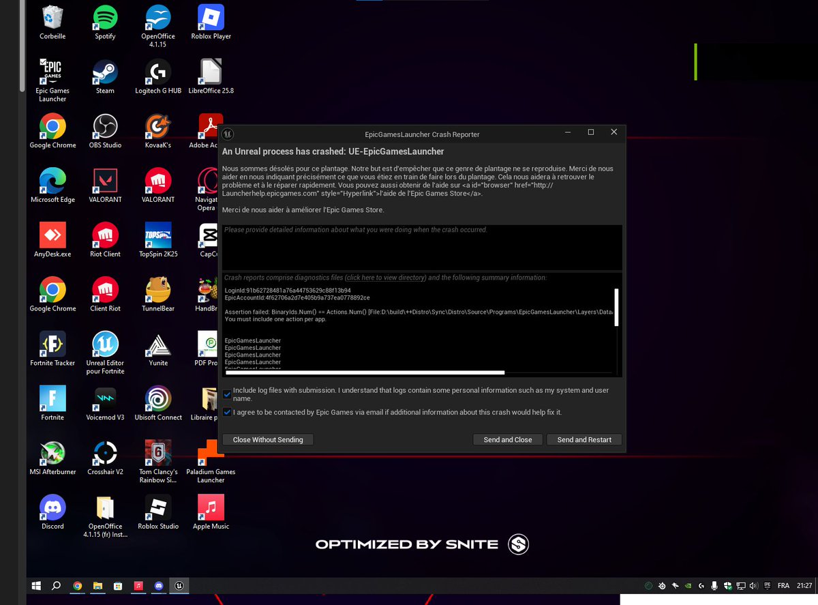Select the Roblox Studio desktop icon

coord(158,513)
